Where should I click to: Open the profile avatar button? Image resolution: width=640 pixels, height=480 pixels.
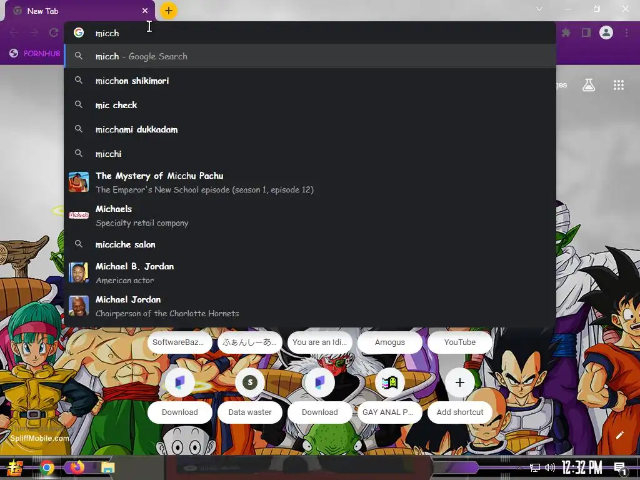606,32
